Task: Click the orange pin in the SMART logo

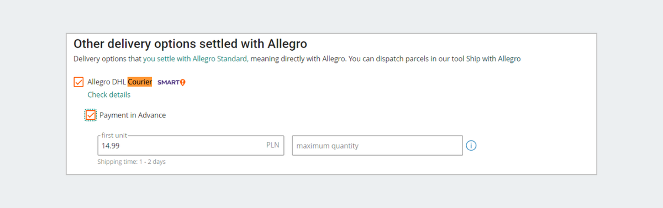Action: pyautogui.click(x=183, y=83)
